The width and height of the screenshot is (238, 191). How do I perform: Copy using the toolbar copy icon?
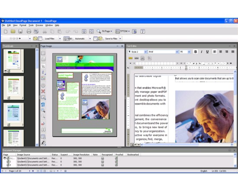point(52,32)
